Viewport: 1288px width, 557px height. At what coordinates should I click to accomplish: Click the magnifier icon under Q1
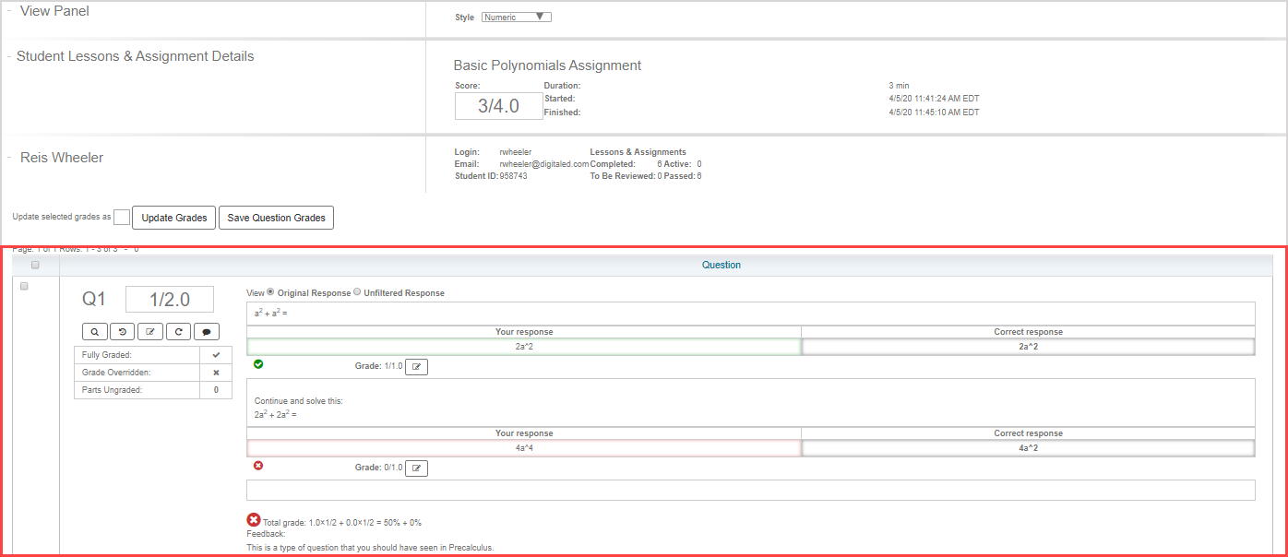(x=95, y=331)
